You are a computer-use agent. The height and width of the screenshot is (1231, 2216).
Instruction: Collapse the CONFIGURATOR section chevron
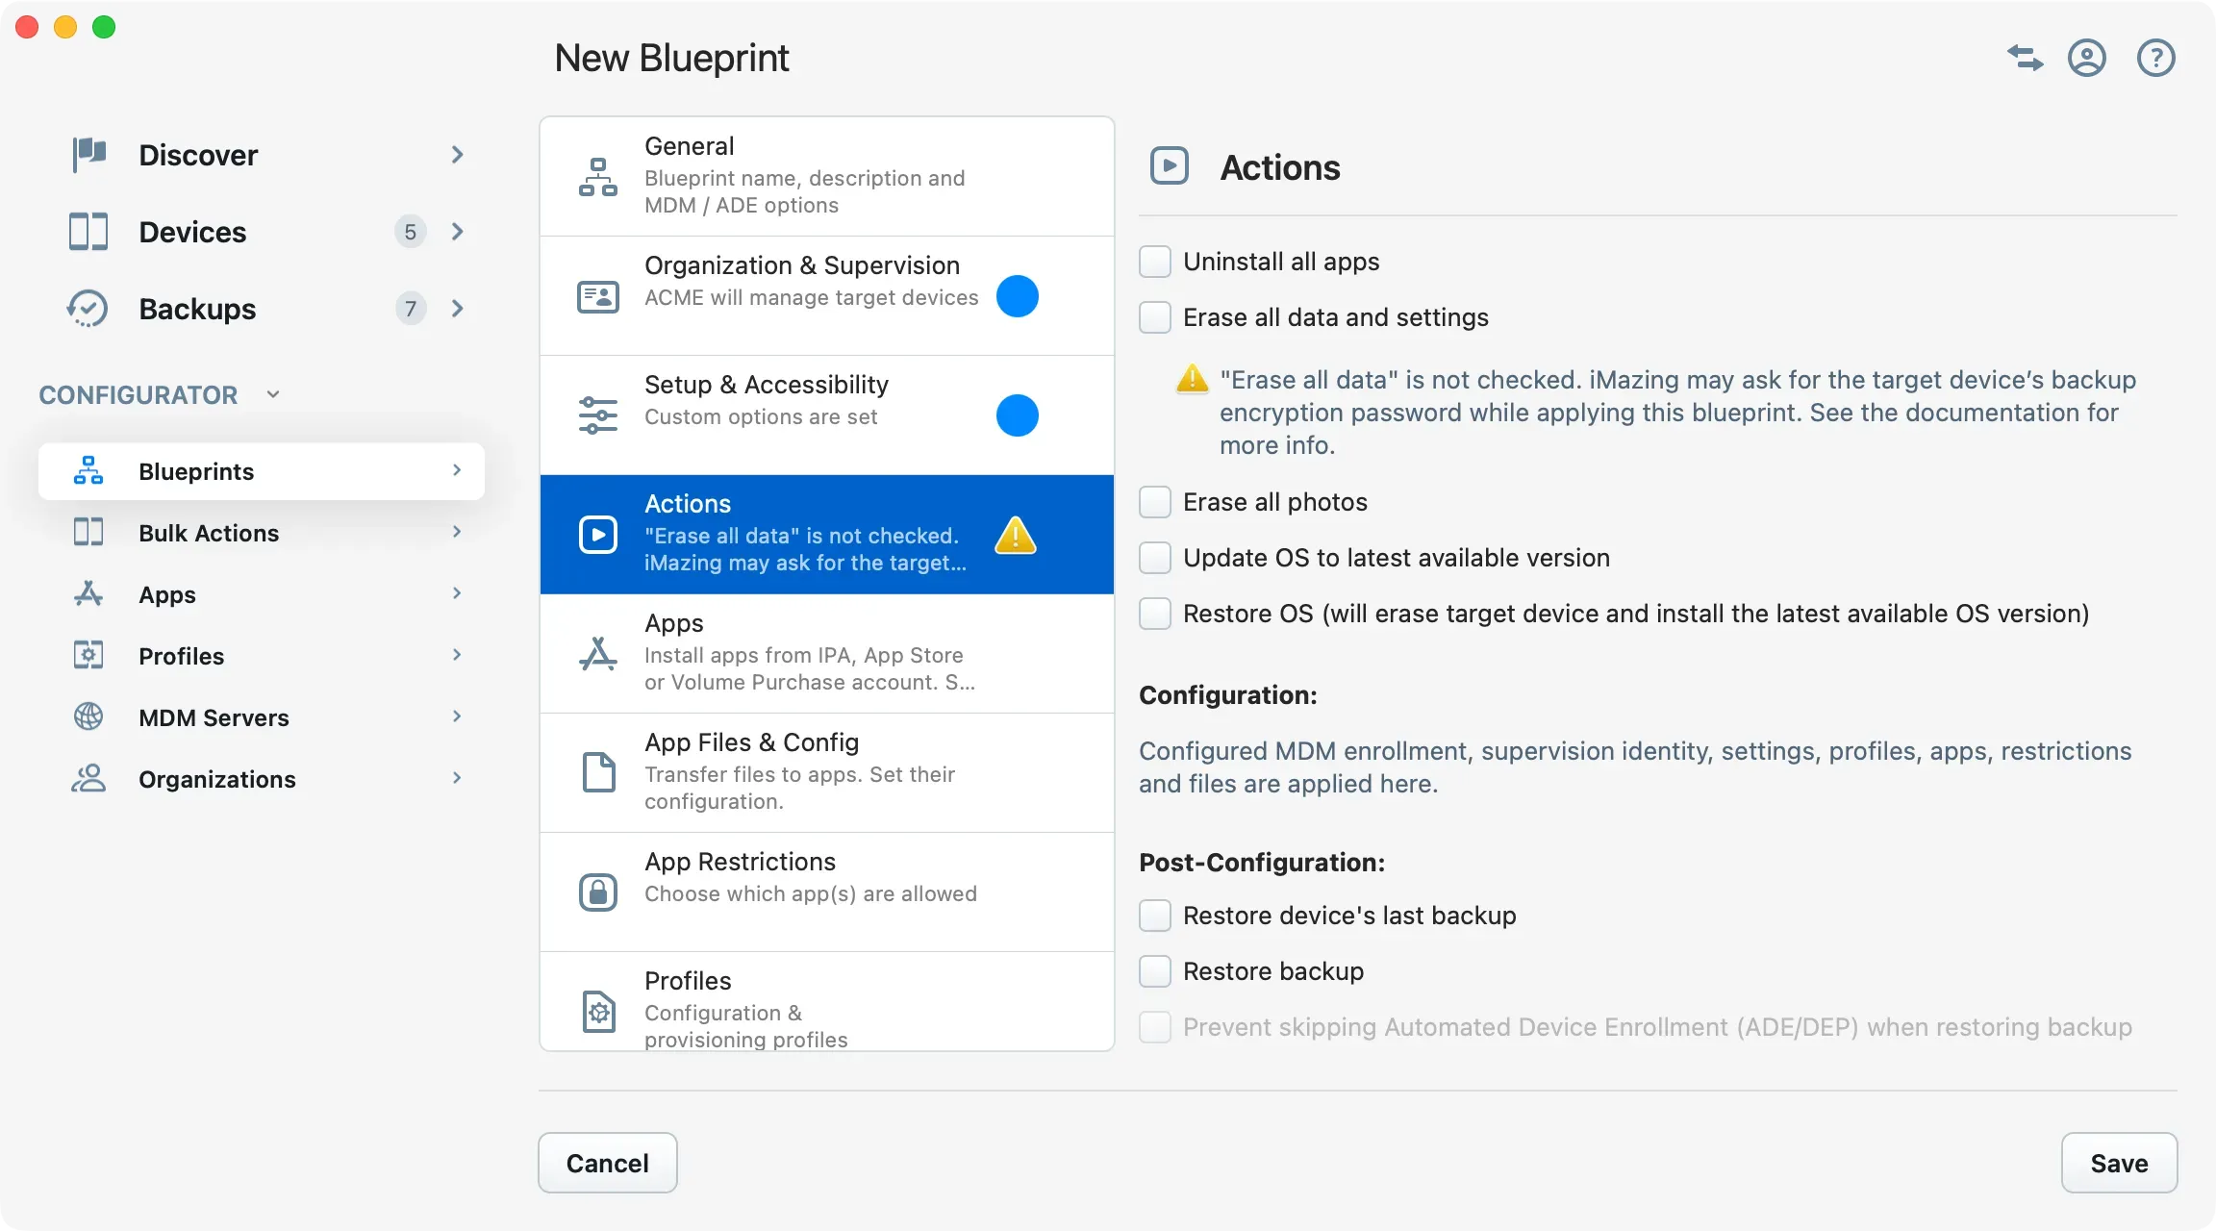click(x=272, y=393)
